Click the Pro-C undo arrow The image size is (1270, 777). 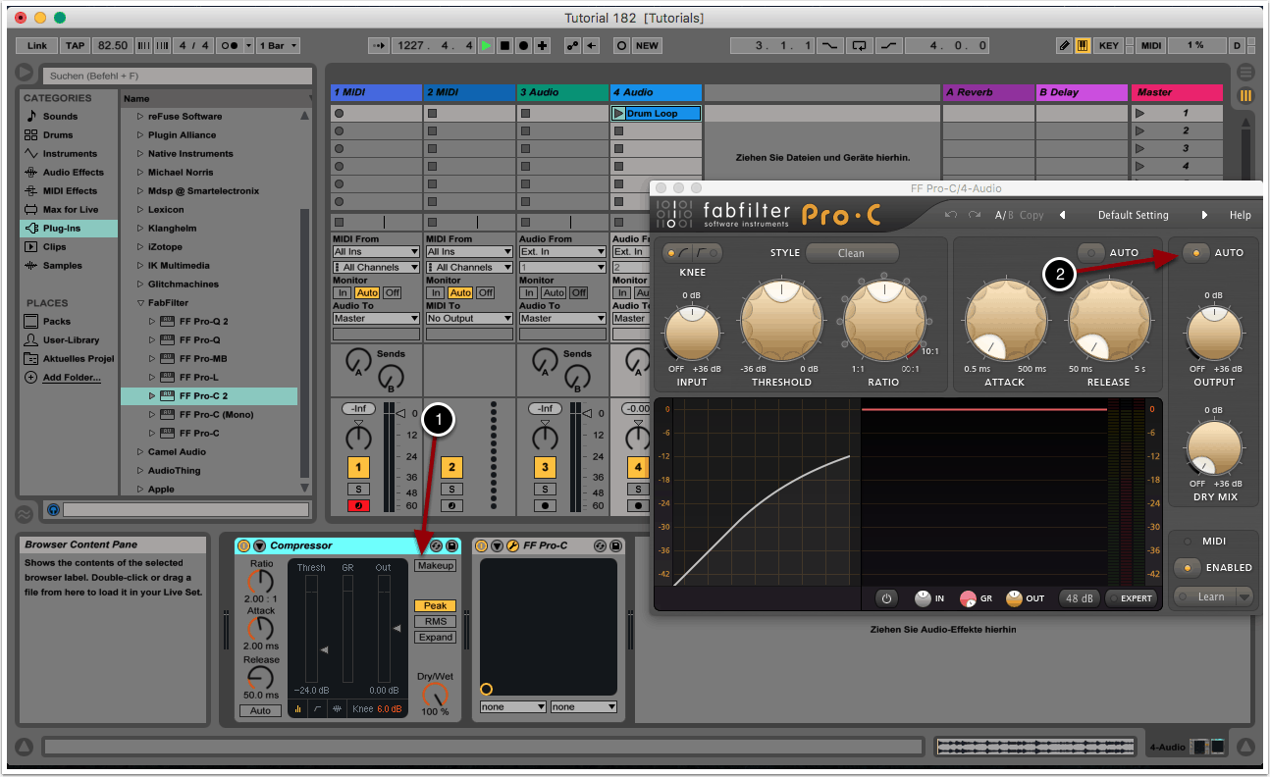click(950, 215)
